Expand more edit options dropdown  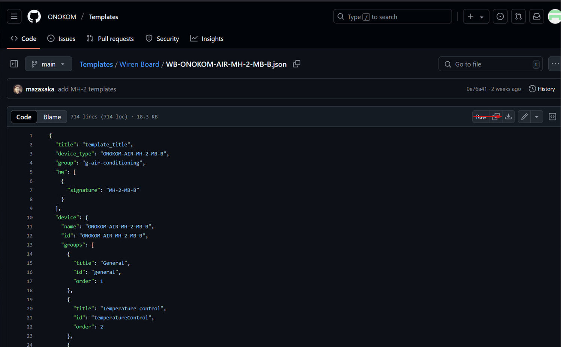pos(537,117)
